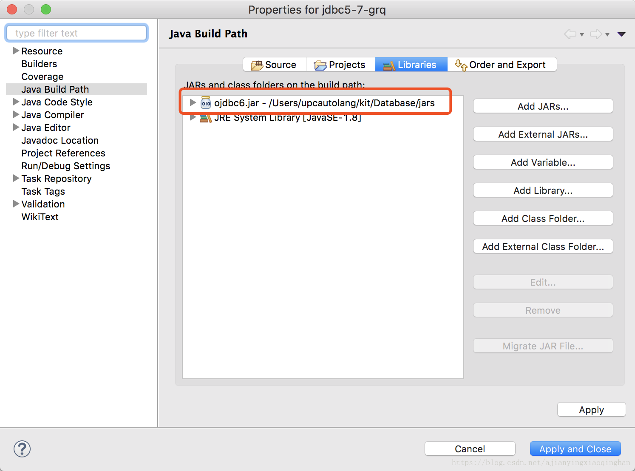
Task: Expand the Java Compiler node
Action: (16, 114)
